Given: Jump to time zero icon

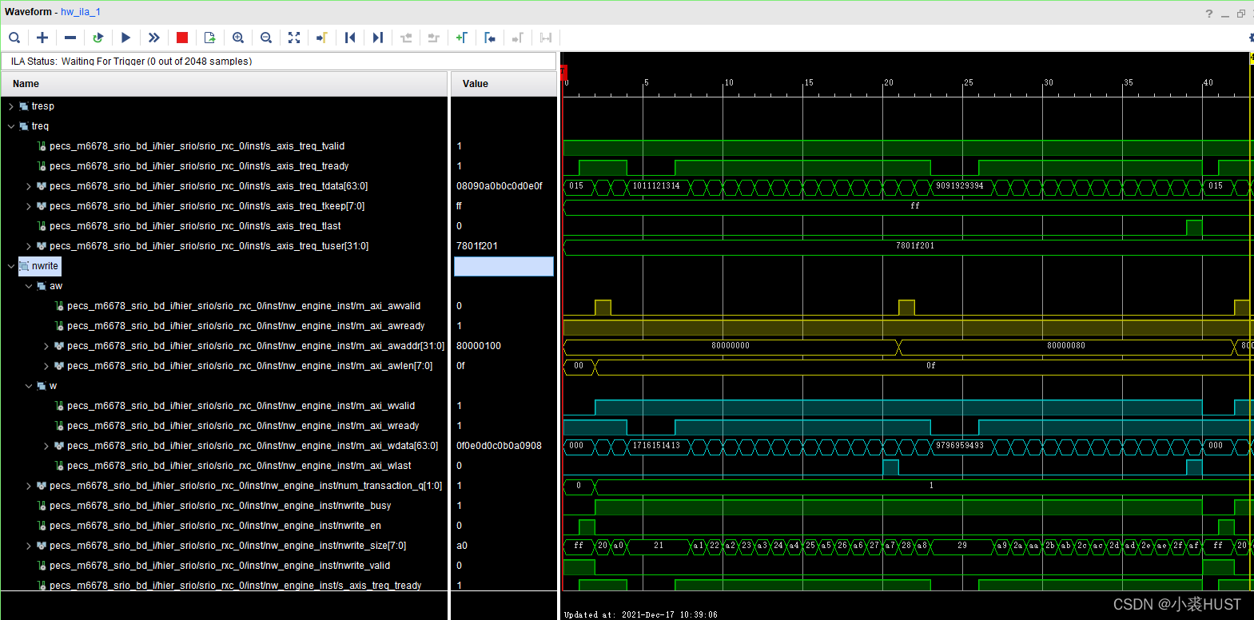Looking at the screenshot, I should tap(350, 38).
